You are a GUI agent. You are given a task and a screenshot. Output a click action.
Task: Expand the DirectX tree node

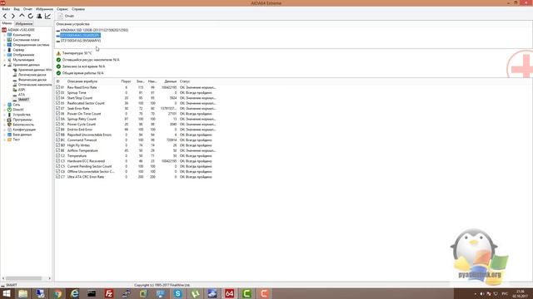4,110
